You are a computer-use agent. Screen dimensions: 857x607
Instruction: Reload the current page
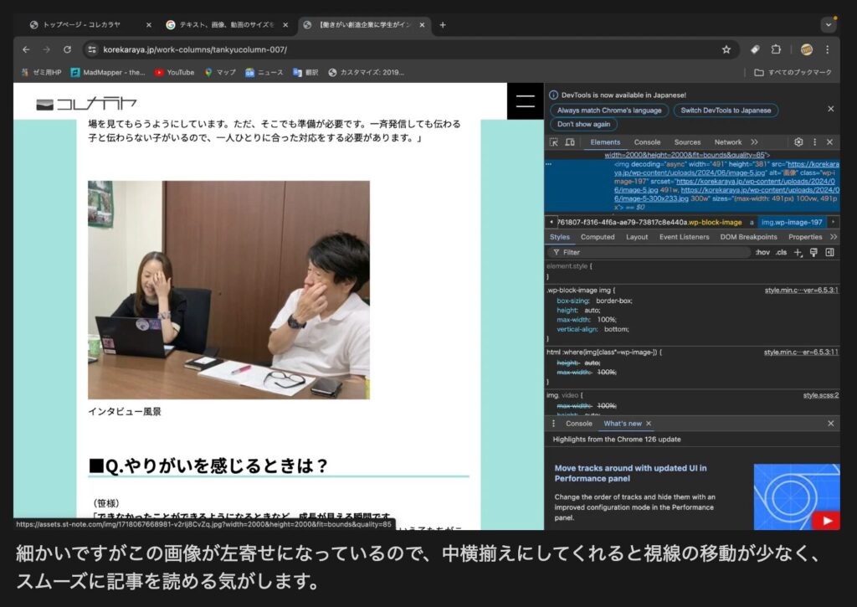[x=67, y=49]
